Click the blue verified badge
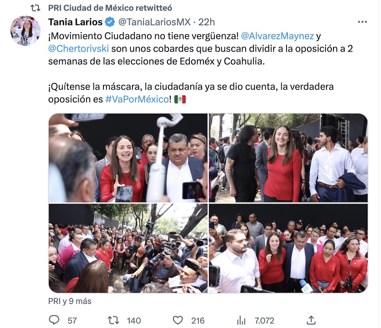Screen dimensions: 381x328 110,22
